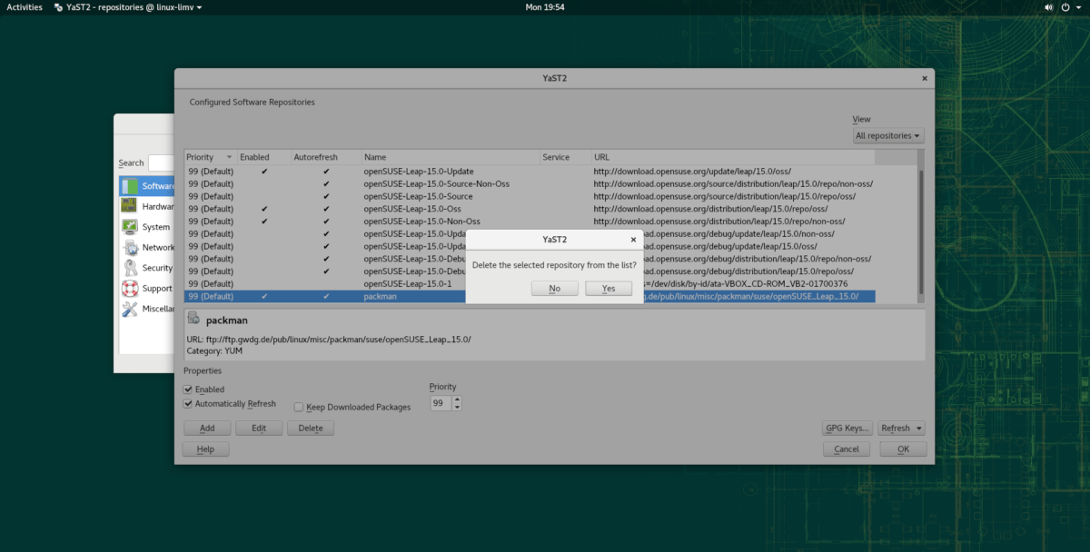Toggle Autorefresh checkmark for openSUSE-Leap-15.0-Source row
This screenshot has width=1090, height=552.
pos(326,196)
